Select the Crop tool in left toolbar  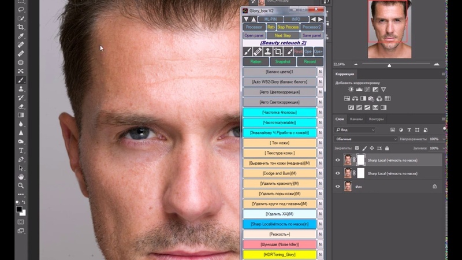click(21, 27)
